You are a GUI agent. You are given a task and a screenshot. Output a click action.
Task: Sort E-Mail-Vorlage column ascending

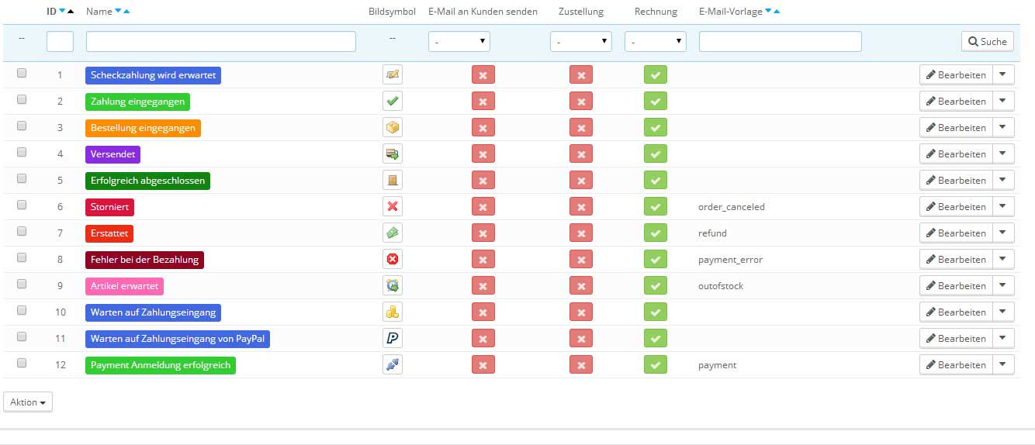click(x=777, y=12)
